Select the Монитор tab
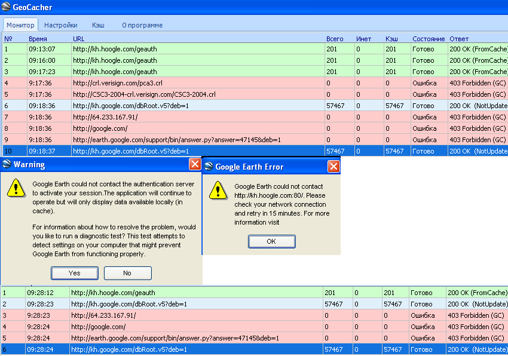 pos(20,25)
